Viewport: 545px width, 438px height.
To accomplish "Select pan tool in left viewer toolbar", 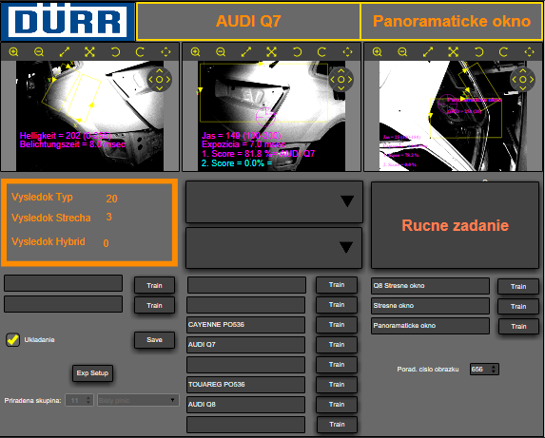I will tap(165, 52).
